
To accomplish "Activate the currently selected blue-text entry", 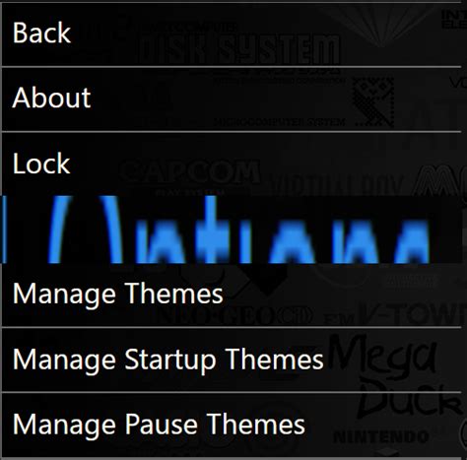I will pos(233,230).
